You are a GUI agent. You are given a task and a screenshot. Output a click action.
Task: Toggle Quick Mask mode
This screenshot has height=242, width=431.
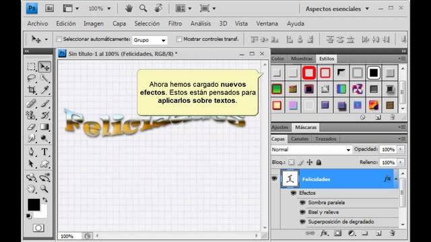[x=38, y=228]
